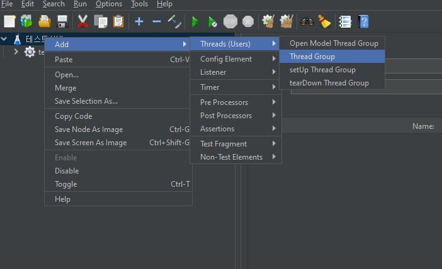Click the New test plan icon

click(x=9, y=21)
